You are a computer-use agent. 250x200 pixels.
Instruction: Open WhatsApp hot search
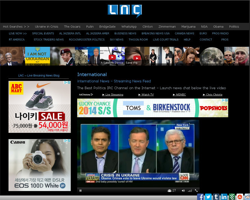129,26
